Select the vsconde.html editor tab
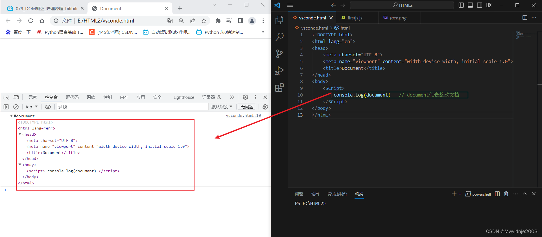Image resolution: width=542 pixels, height=237 pixels. [312, 18]
